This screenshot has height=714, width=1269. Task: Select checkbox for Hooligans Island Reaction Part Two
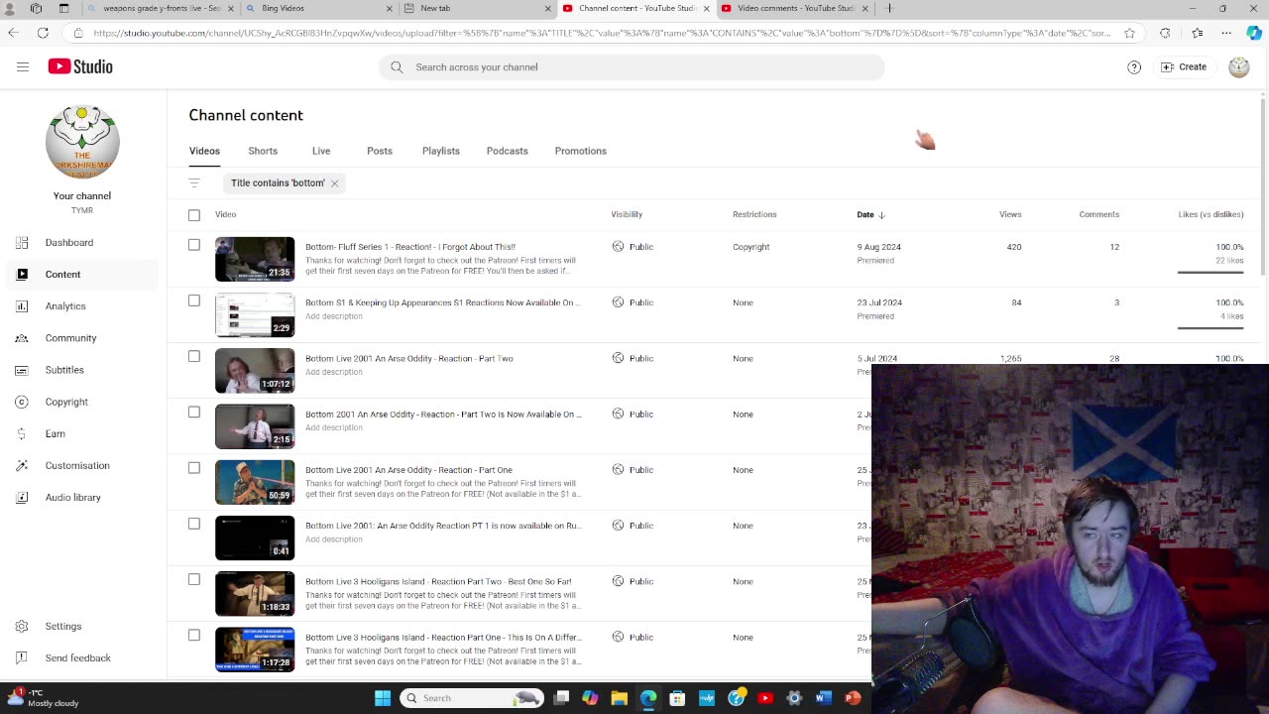click(194, 579)
